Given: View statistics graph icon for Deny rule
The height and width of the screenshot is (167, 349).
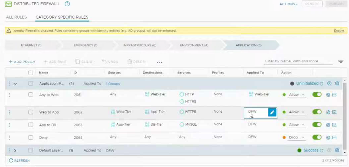Looking at the screenshot, I should (334, 138).
